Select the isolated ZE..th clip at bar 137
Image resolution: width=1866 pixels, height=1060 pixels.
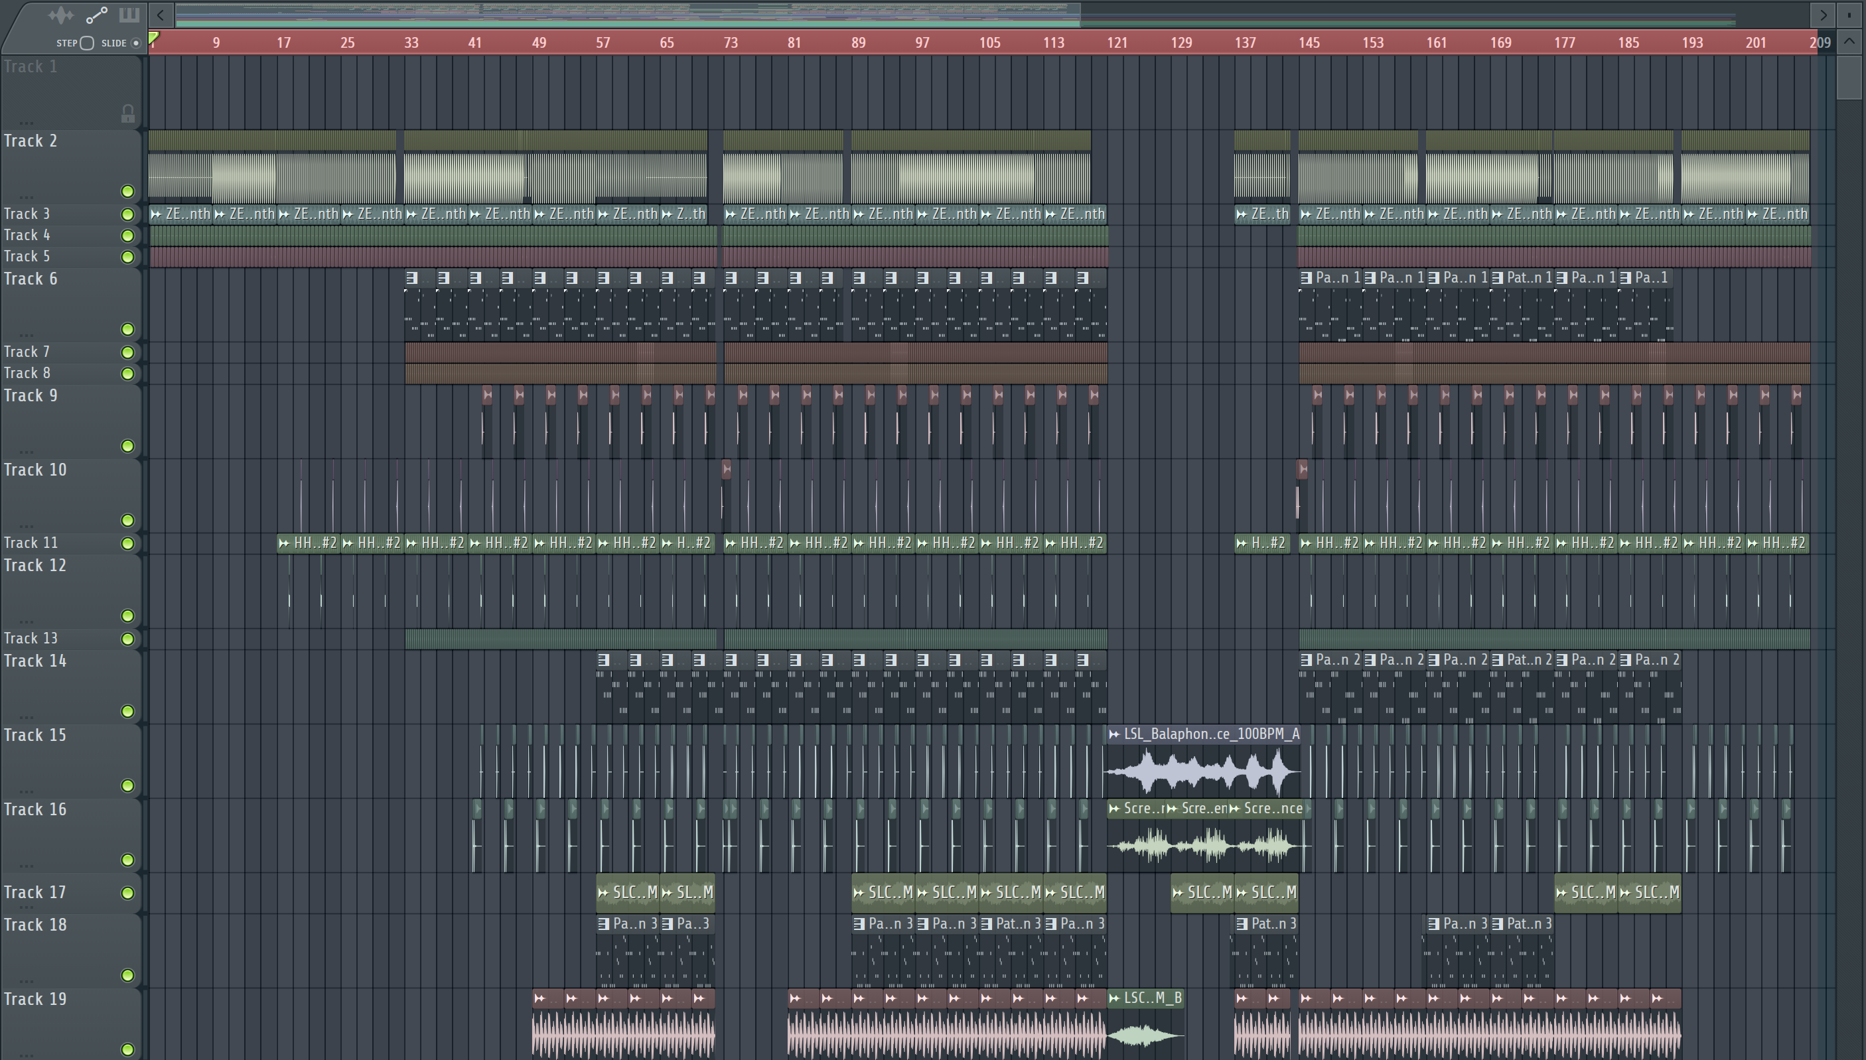1262,214
